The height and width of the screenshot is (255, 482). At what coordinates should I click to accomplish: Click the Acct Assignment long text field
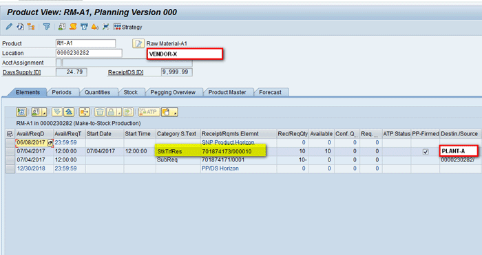tap(127, 63)
